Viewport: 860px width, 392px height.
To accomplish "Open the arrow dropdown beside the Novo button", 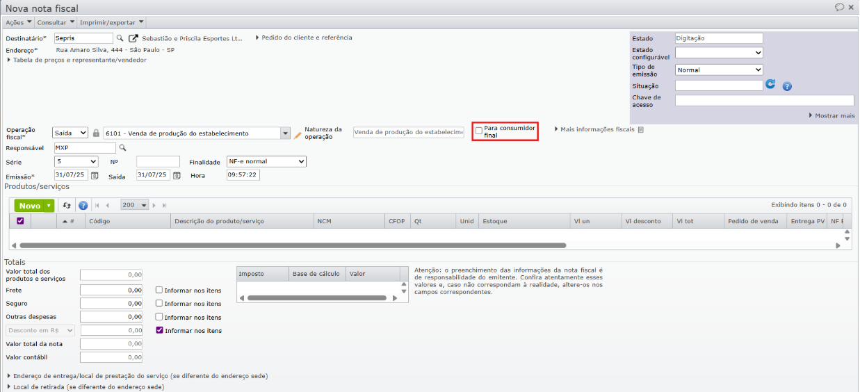I will [48, 206].
